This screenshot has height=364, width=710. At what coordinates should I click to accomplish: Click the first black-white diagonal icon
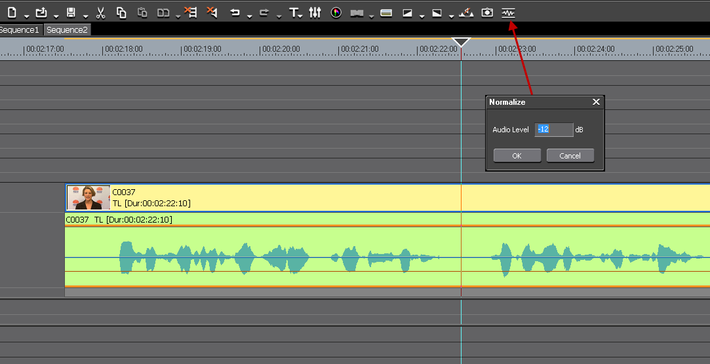click(x=408, y=13)
